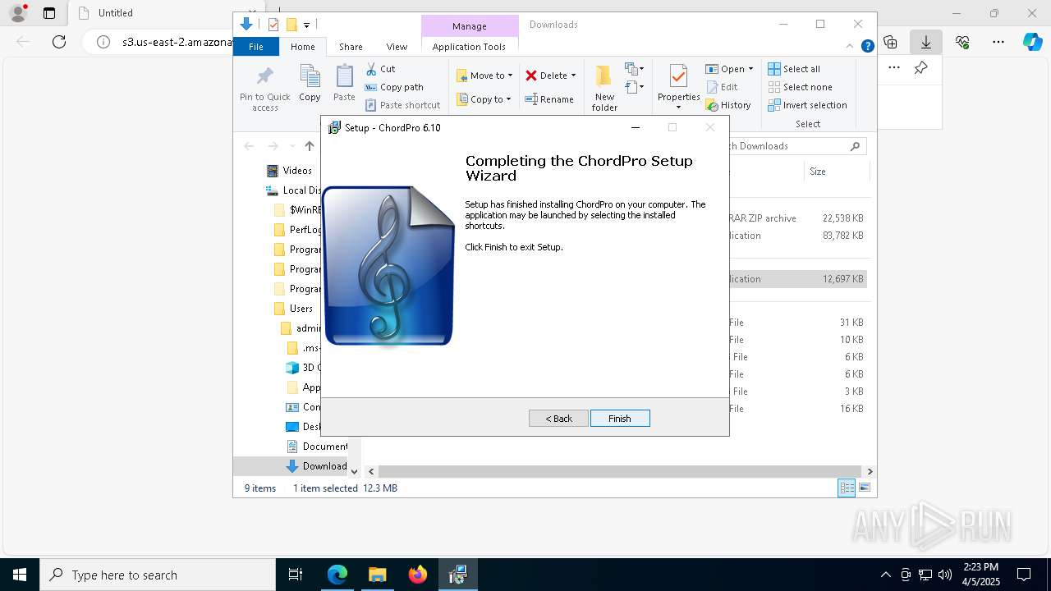Click Edit in the ribbon Open group

[722, 87]
